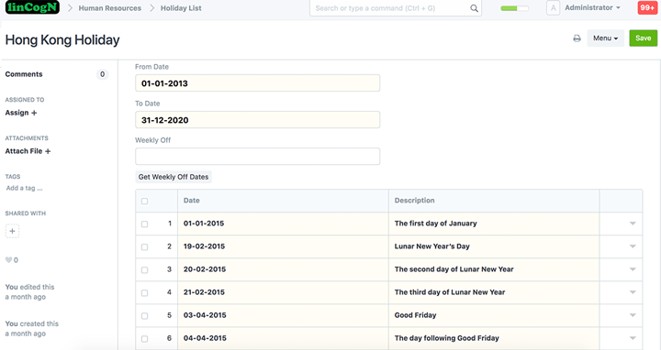Click the To Date field
The height and width of the screenshot is (350, 661).
pos(258,120)
